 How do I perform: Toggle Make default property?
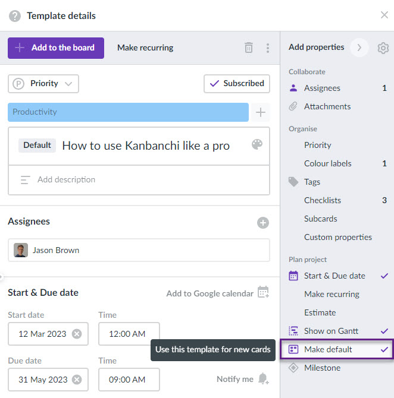[337, 349]
